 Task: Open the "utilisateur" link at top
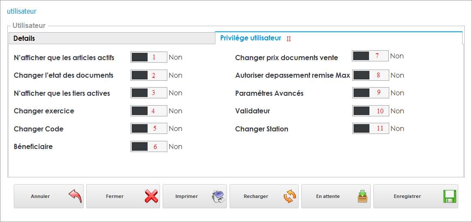21,10
